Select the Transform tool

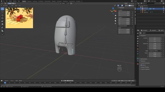(2, 24)
